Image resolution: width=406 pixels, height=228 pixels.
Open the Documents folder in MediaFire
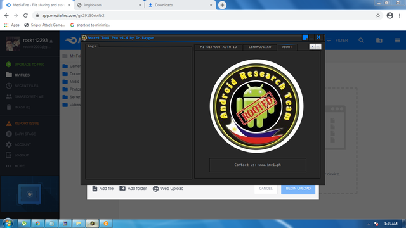[x=72, y=73]
